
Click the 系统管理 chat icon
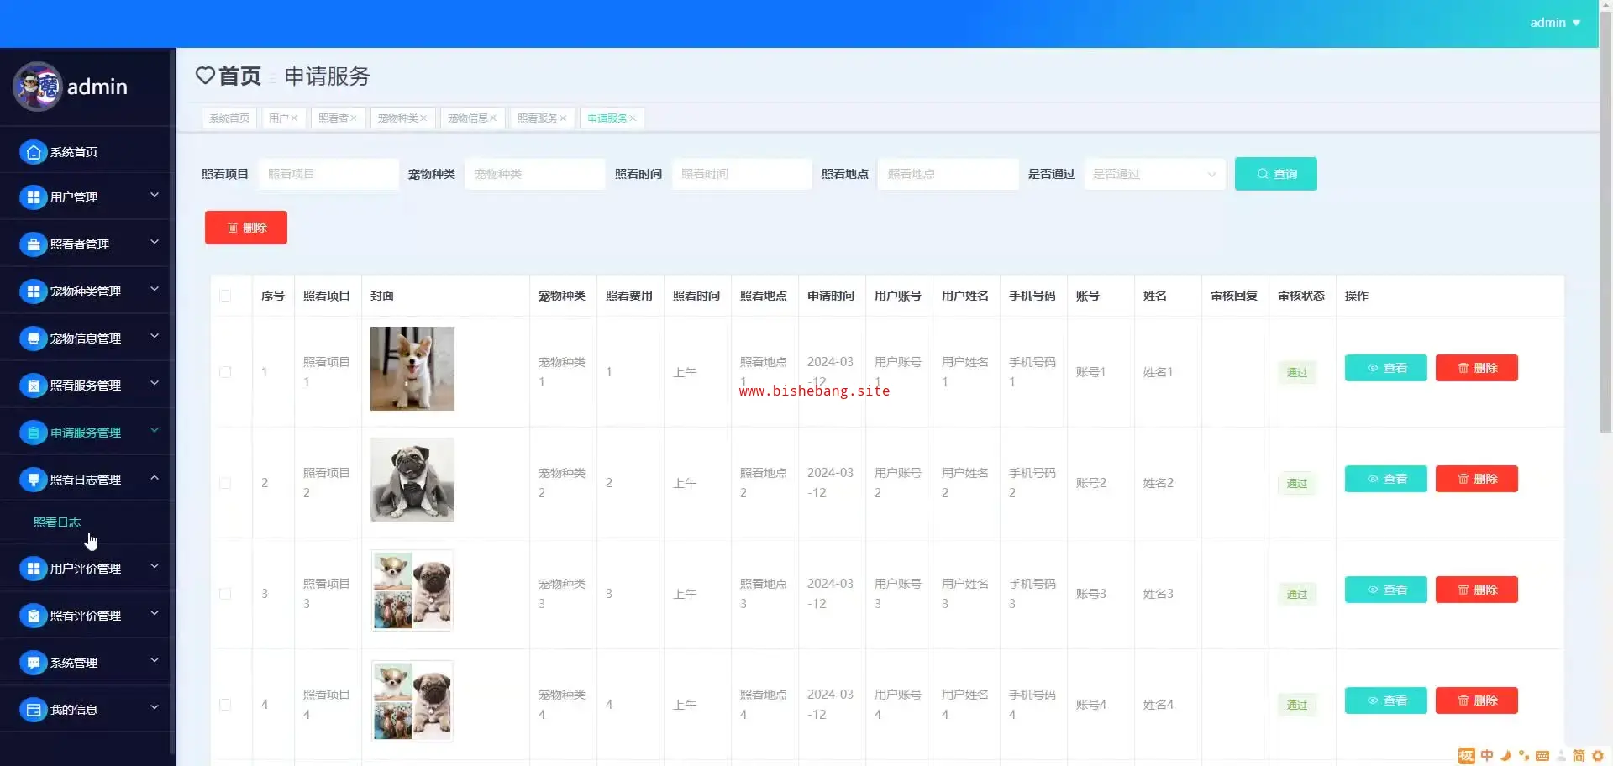coord(33,663)
